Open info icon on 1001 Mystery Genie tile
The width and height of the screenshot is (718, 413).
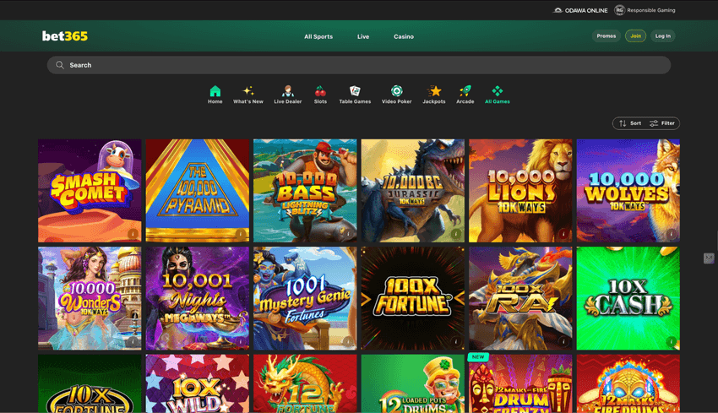348,341
